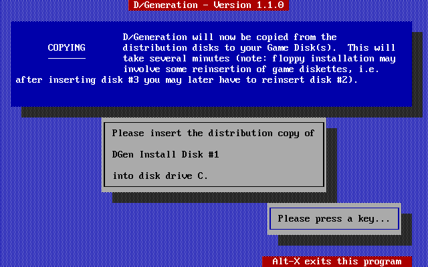
Task: Click the drive letter "C." in the dialog
Action: 203,176
